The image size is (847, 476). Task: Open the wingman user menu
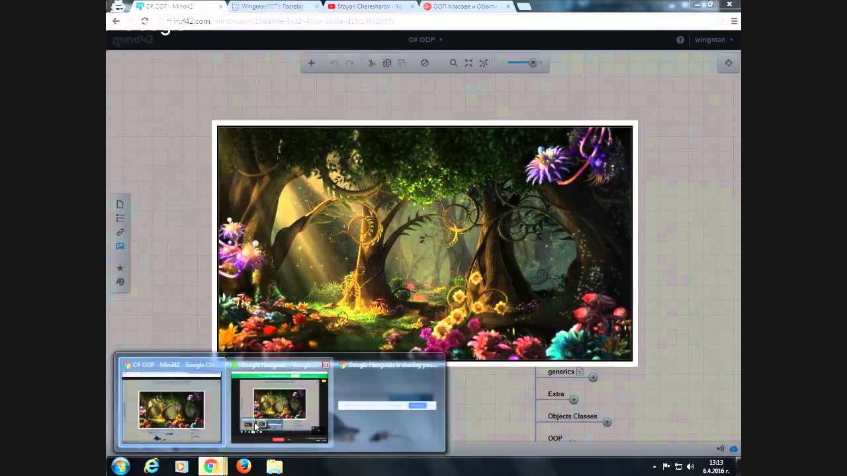point(714,40)
